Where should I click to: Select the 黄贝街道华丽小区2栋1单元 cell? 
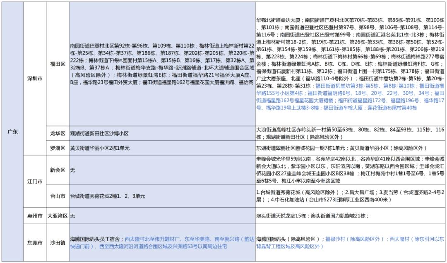pyautogui.click(x=162, y=148)
